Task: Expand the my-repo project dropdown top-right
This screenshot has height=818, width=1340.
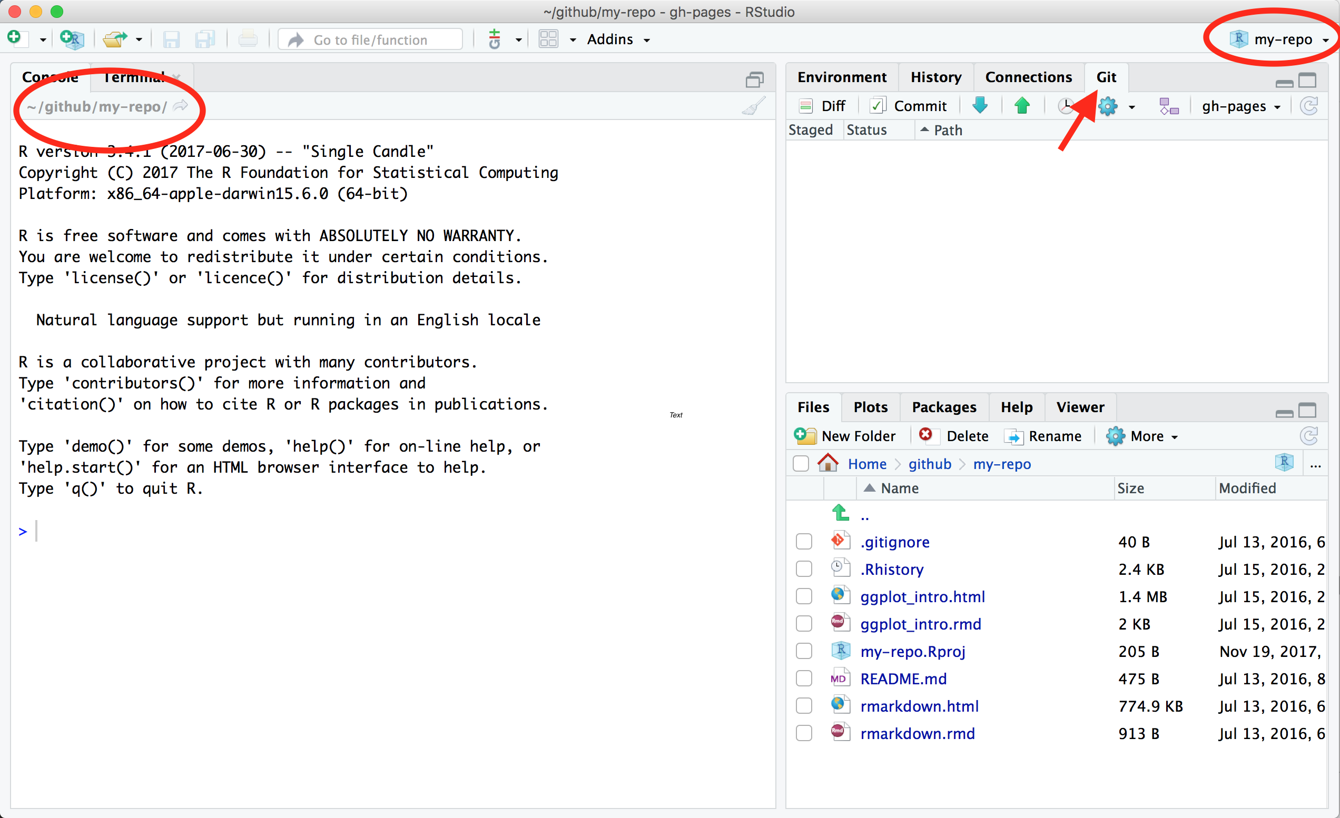Action: (1325, 38)
